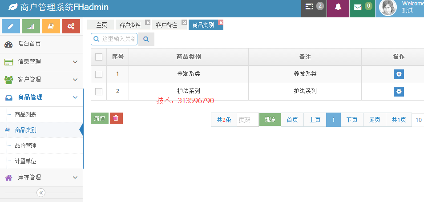
Task: Focus the keyword search input field
Action: tap(114, 39)
